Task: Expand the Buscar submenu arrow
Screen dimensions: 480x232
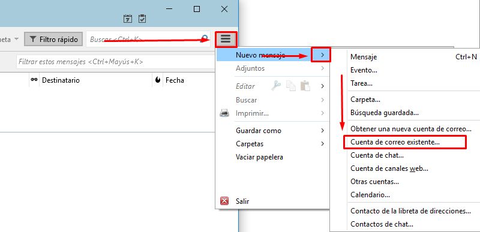Action: (x=322, y=100)
